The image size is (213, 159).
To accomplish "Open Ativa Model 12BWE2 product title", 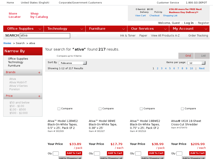I will pyautogui.click(x=63, y=124).
